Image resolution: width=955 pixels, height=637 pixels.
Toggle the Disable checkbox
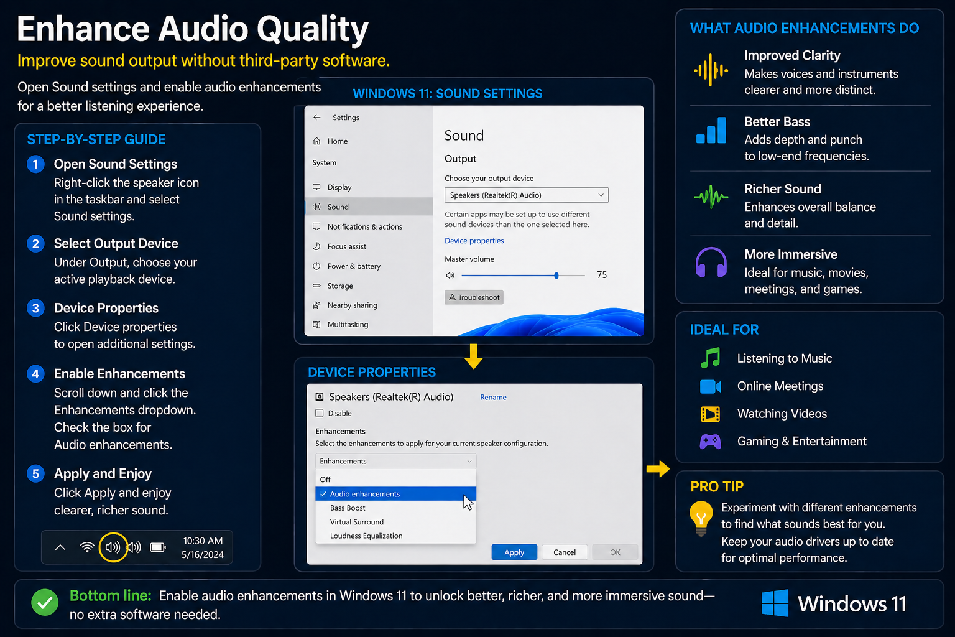(x=320, y=413)
